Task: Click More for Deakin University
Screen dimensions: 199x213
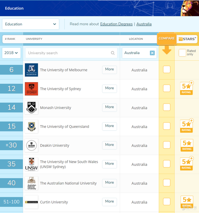Action: (110, 145)
